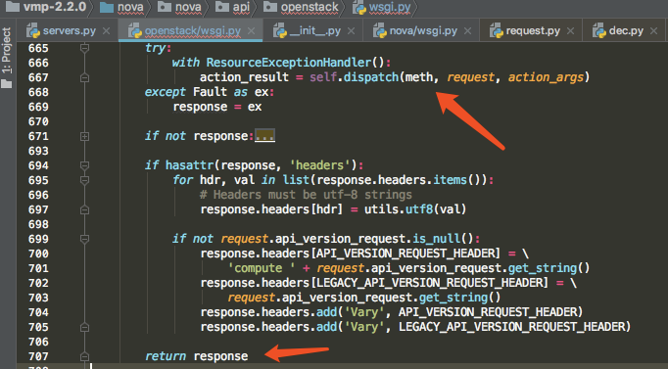This screenshot has width=668, height=369.
Task: Collapse the for loop at line 695
Action: [x=84, y=180]
